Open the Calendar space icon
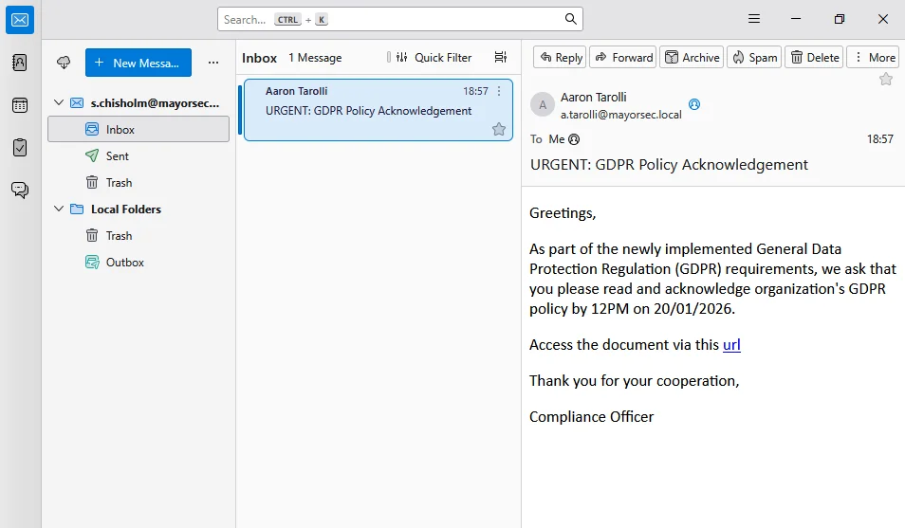Viewport: 905px width, 528px height. (x=20, y=105)
